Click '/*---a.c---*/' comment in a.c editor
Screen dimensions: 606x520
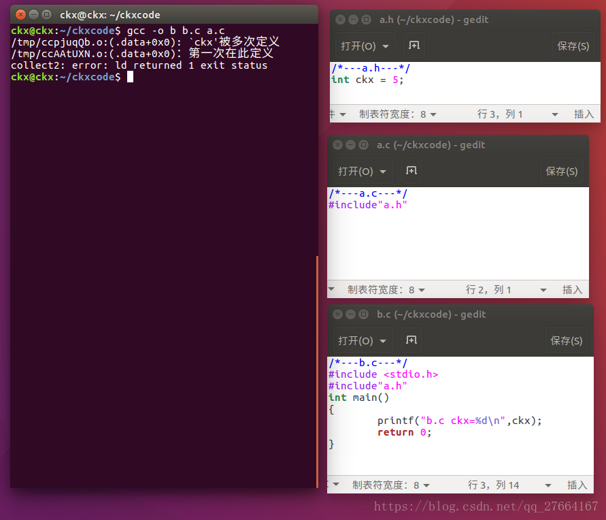click(367, 193)
